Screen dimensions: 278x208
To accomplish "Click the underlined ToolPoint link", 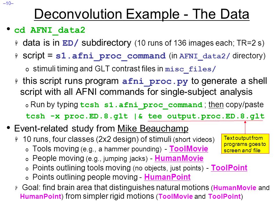I will click(x=229, y=168).
